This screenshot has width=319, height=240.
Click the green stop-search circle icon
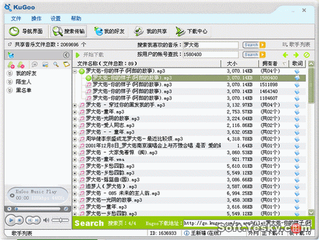306,55
